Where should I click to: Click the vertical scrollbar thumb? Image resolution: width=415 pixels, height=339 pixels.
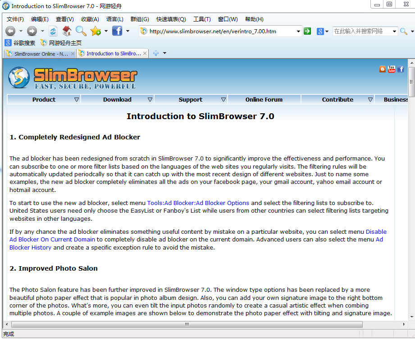tap(411, 82)
